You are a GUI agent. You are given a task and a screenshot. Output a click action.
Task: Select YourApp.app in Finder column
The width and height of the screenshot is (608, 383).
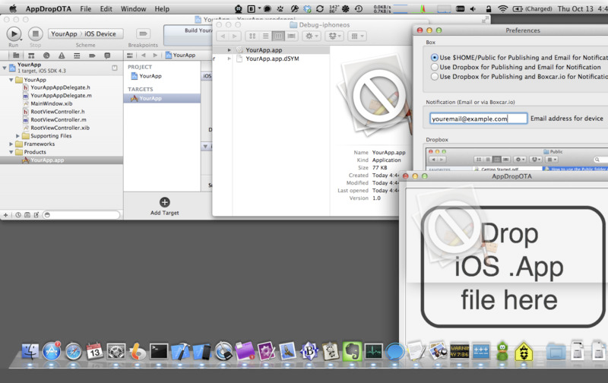264,50
